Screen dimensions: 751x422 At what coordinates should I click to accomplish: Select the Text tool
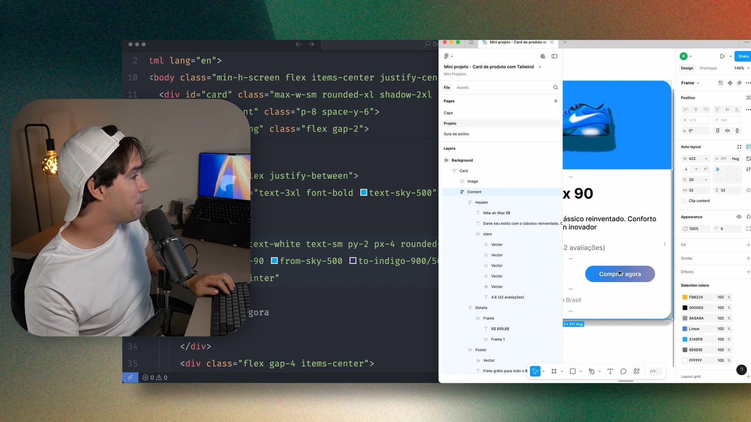[610, 371]
